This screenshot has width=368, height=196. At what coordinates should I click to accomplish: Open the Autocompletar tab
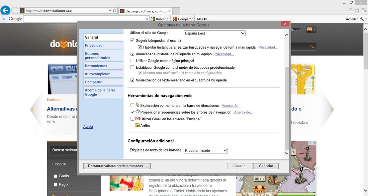tap(103, 74)
